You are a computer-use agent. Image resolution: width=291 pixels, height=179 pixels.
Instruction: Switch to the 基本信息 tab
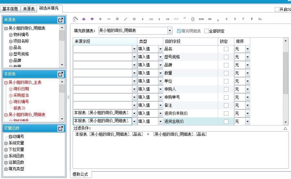tap(10, 9)
